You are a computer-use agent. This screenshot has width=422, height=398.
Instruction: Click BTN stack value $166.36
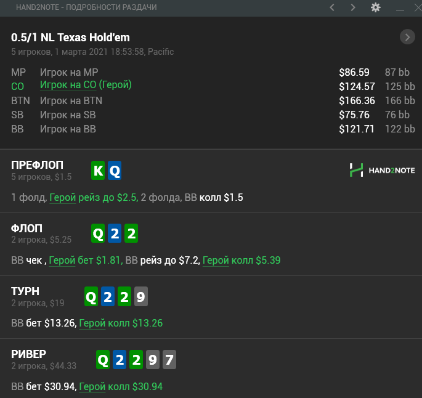pos(357,100)
